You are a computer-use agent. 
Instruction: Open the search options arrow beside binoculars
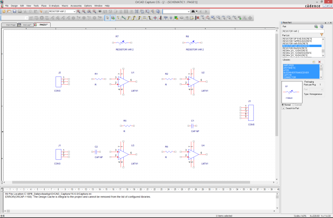pos(196,11)
